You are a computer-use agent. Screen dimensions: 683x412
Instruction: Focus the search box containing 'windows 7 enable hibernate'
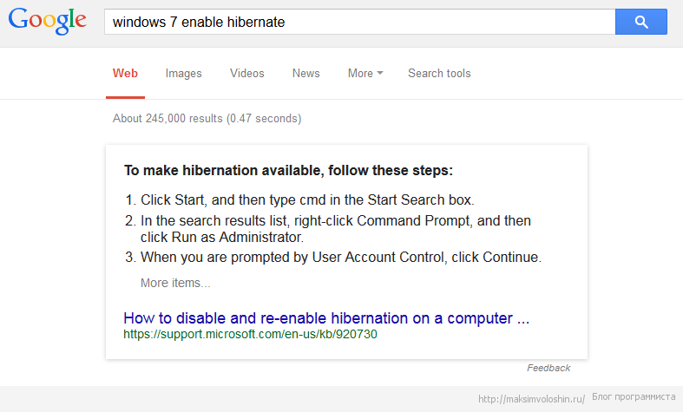(x=360, y=22)
